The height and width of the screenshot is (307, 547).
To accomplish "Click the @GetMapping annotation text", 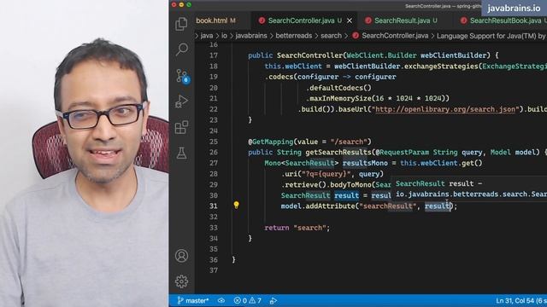I will [271, 142].
